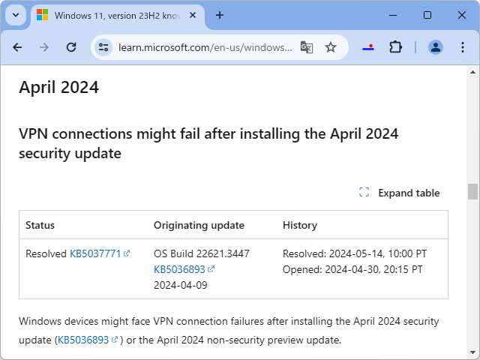Screen dimensions: 480x360
Task: Click the vertical scrollbar thumb
Action: [x=472, y=191]
